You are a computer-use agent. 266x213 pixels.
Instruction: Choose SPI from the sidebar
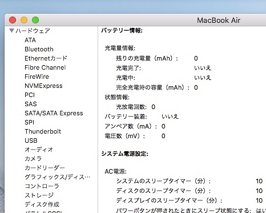click(29, 122)
